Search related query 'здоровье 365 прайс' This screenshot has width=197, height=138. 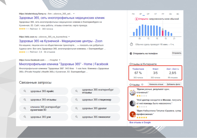tap(44, 91)
